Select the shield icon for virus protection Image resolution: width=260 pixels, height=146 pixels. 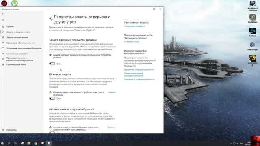3,32
